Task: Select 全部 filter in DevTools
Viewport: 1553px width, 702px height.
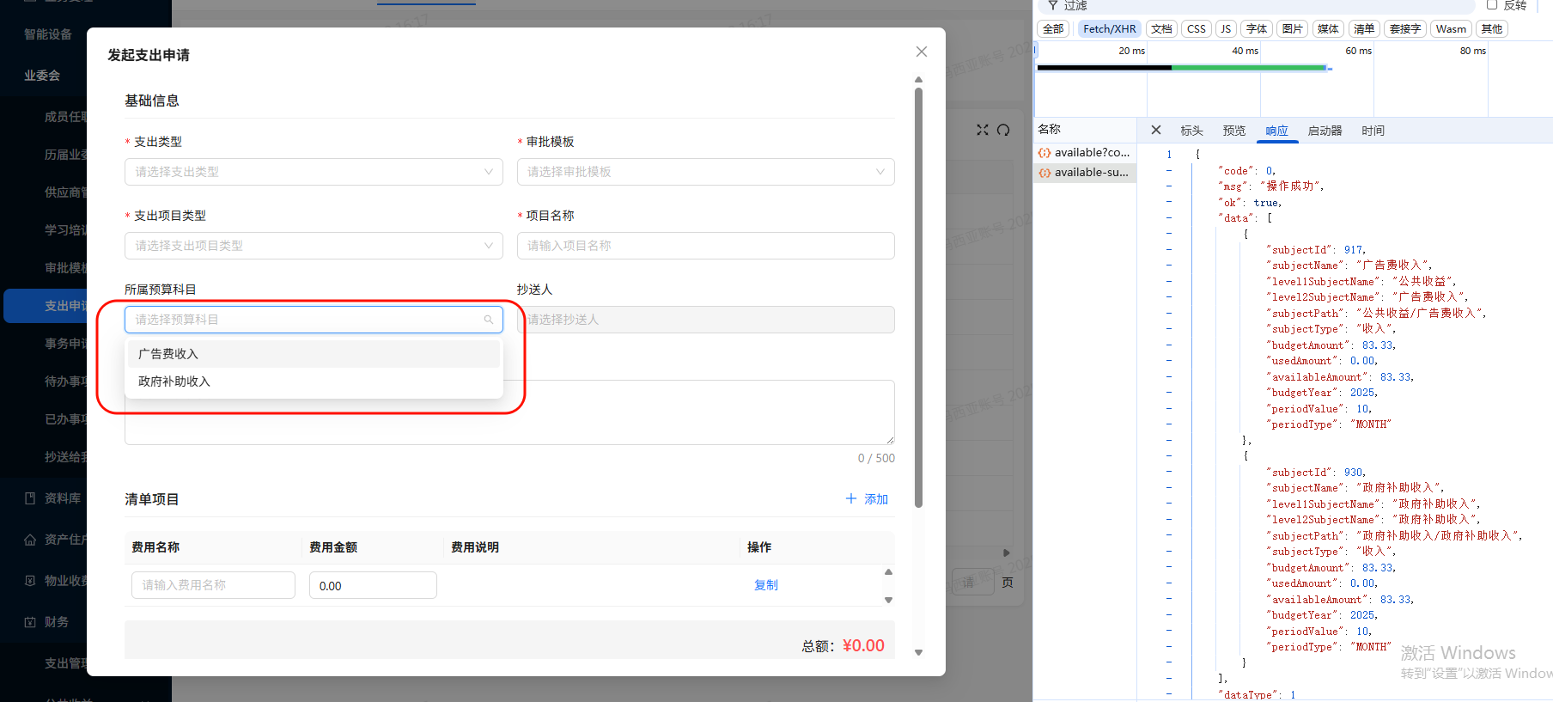Action: [1053, 29]
